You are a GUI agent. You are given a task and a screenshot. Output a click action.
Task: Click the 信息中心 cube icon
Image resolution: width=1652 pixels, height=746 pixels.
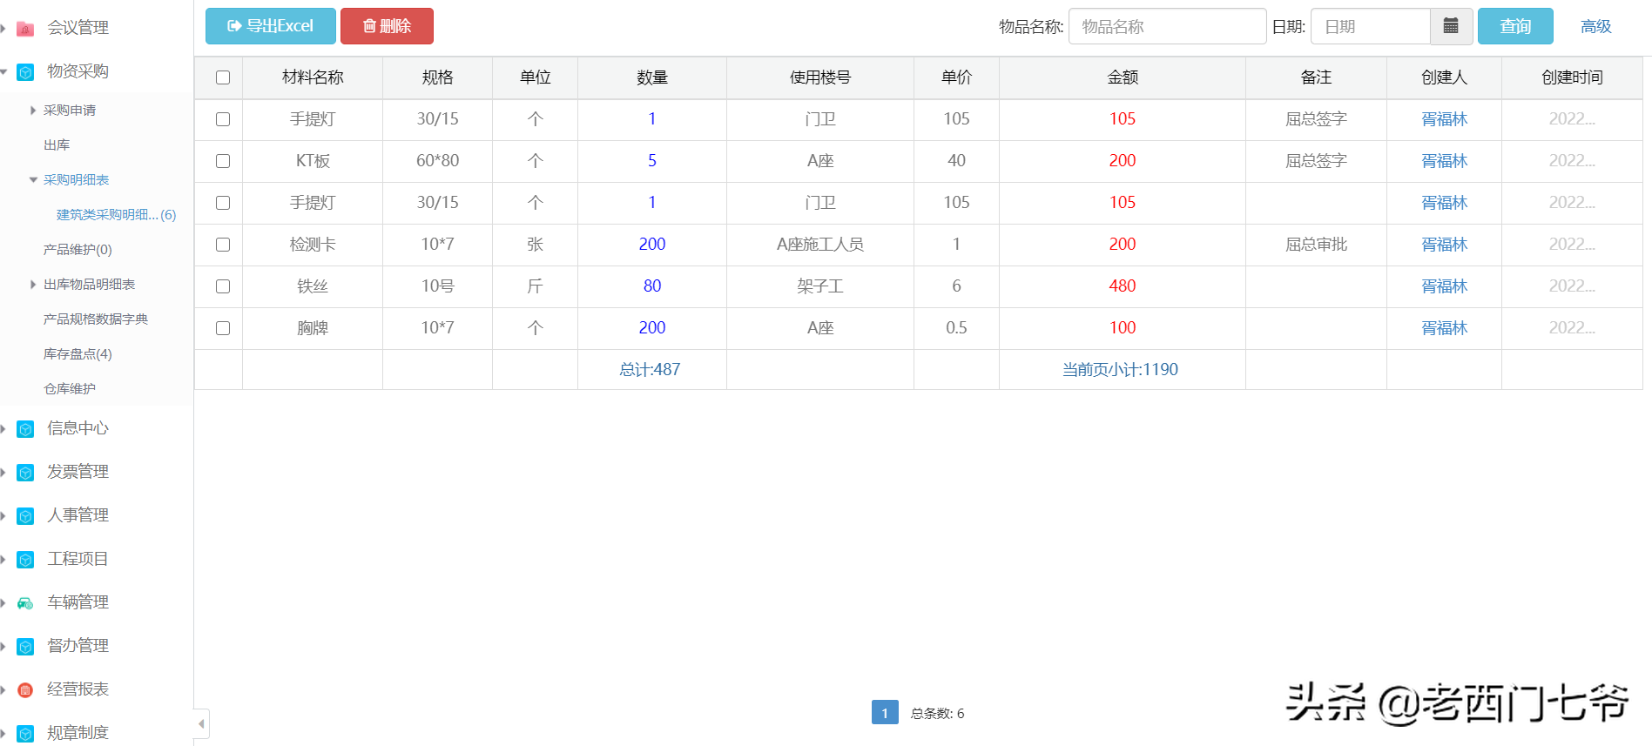[25, 429]
